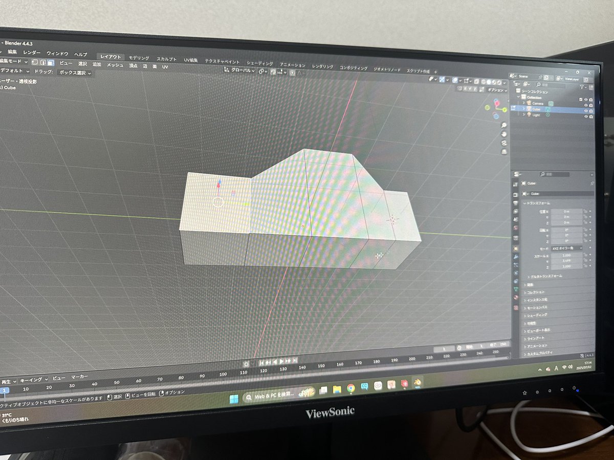Select face select mode icon
The image size is (614, 460).
[51, 62]
